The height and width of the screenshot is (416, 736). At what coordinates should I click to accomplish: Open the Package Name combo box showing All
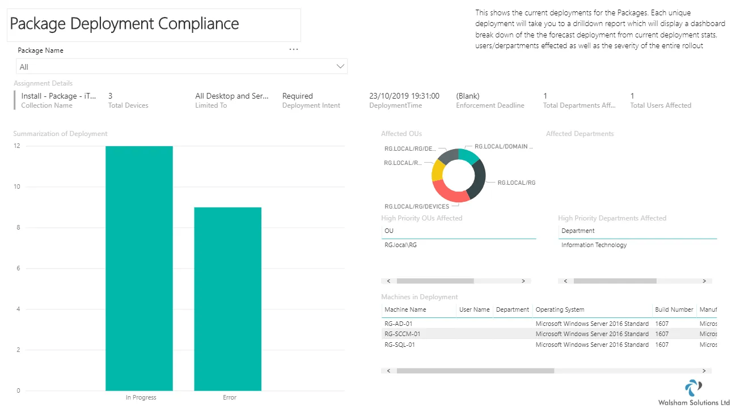pos(181,66)
